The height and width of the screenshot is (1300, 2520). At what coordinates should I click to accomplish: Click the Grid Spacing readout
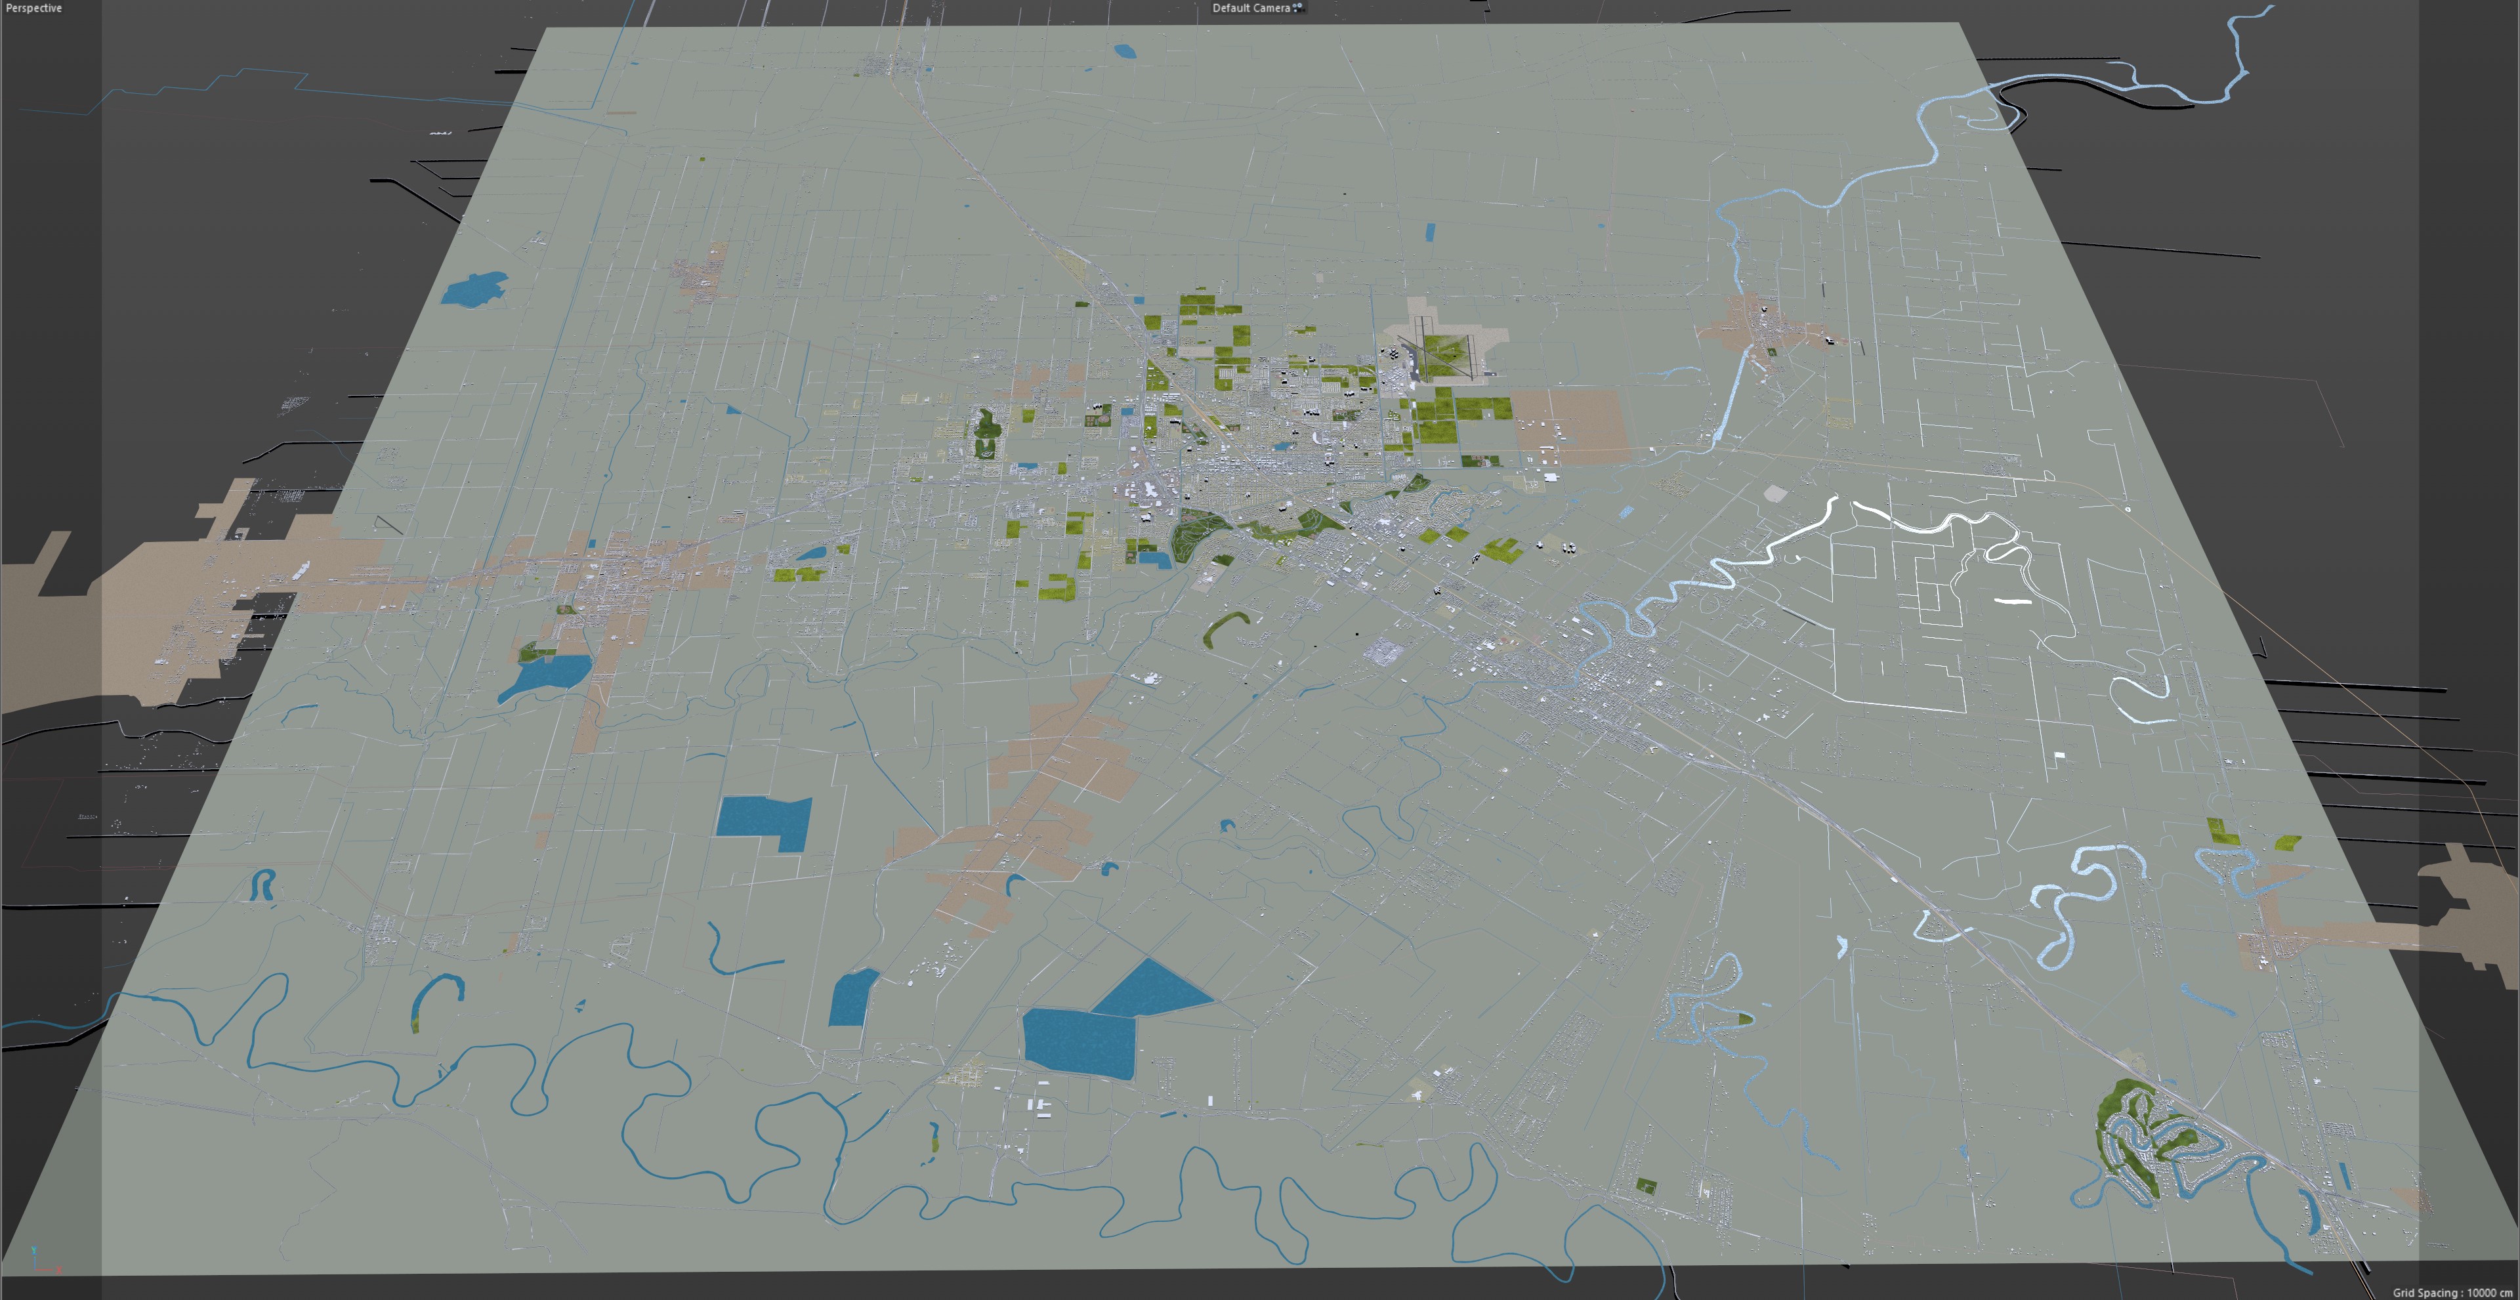point(2452,1292)
